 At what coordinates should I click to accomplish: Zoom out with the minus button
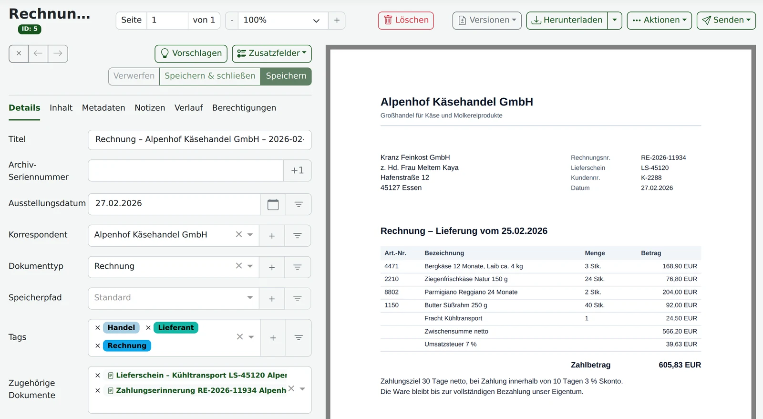(x=232, y=21)
